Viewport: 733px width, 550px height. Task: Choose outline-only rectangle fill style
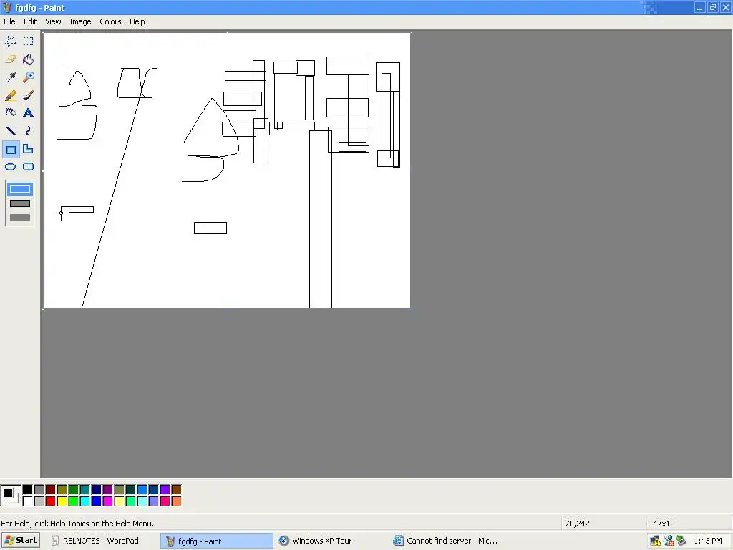point(19,189)
